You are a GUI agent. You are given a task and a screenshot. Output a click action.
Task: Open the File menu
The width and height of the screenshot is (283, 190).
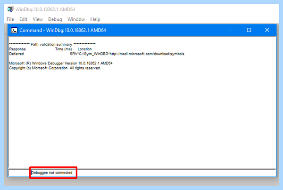point(10,19)
